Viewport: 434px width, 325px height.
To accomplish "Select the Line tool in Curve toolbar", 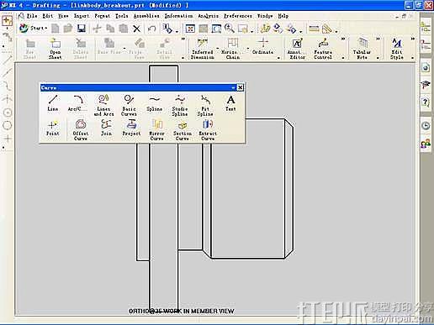I will pos(53,103).
